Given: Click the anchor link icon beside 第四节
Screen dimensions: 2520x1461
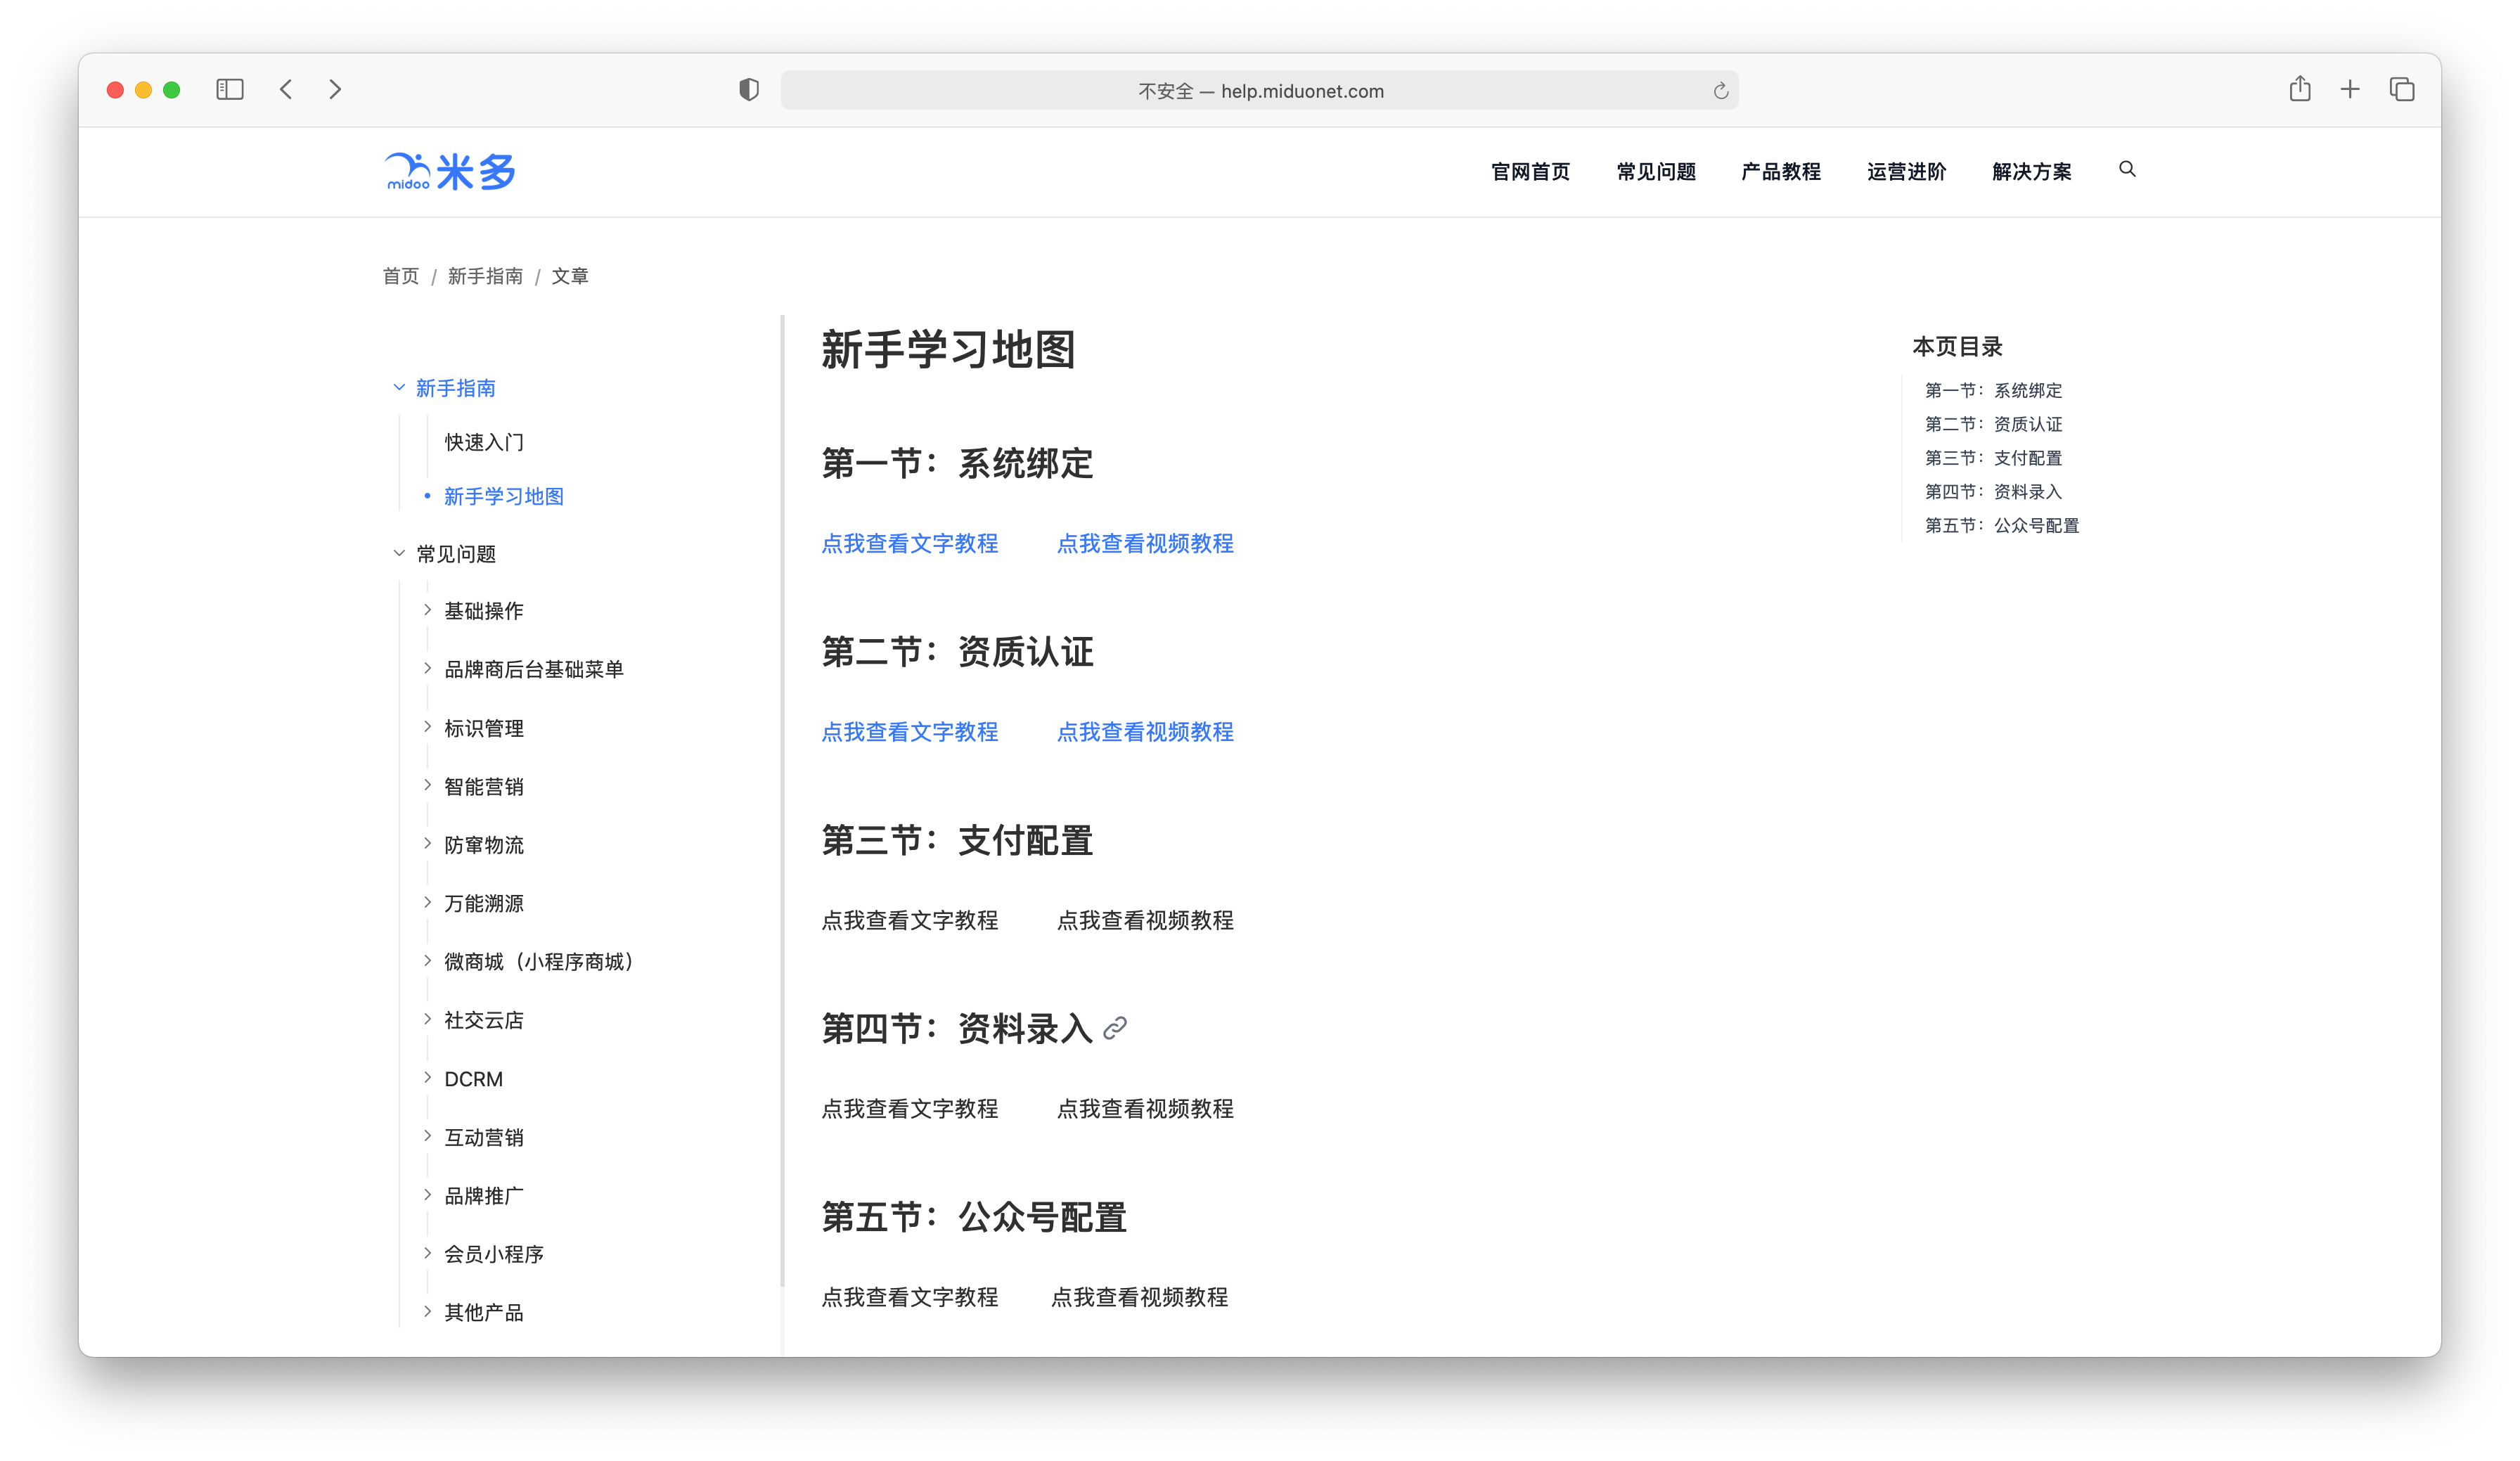Looking at the screenshot, I should [x=1115, y=1028].
